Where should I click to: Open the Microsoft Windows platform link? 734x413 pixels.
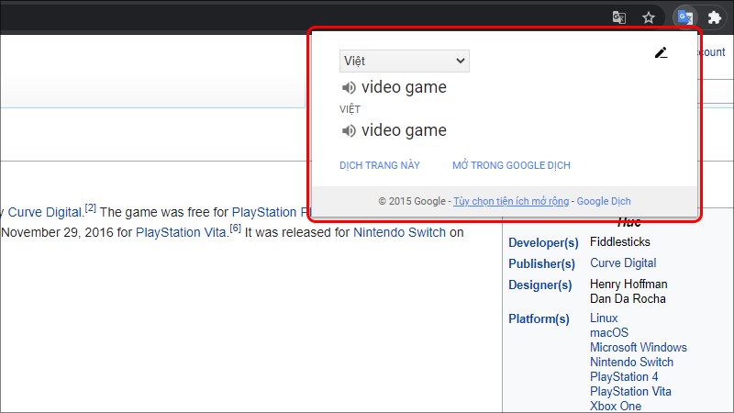click(x=639, y=347)
